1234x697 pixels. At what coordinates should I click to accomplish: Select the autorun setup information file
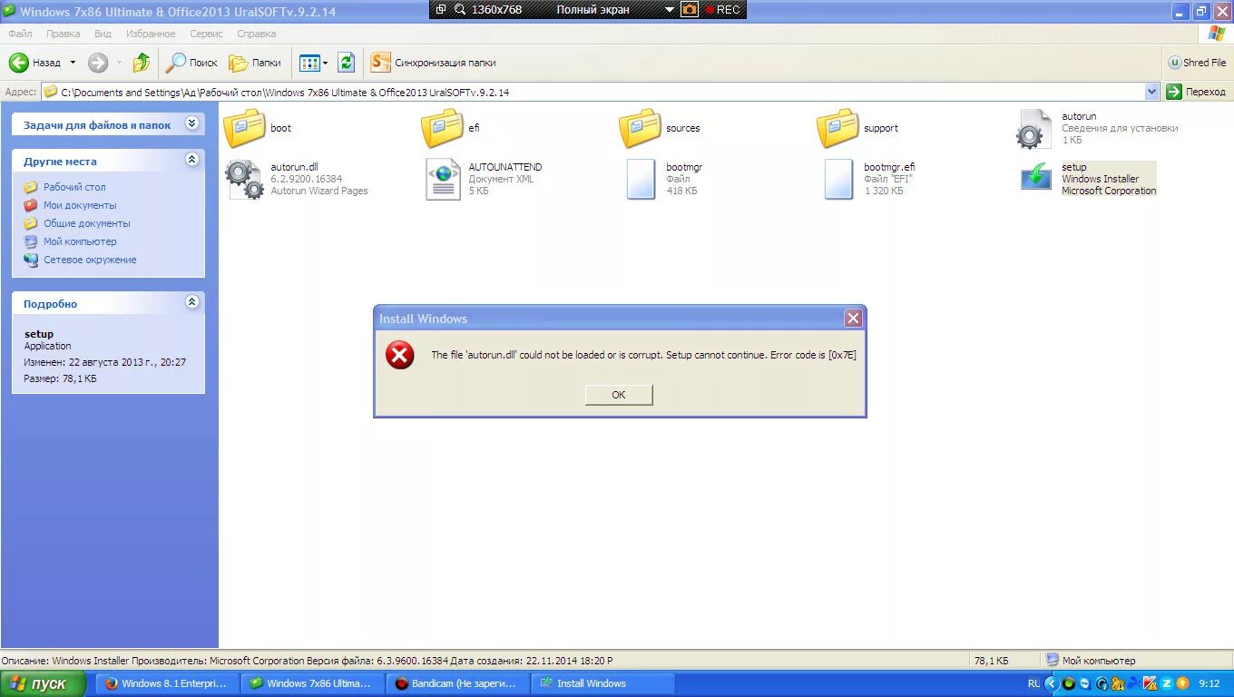coord(1033,129)
